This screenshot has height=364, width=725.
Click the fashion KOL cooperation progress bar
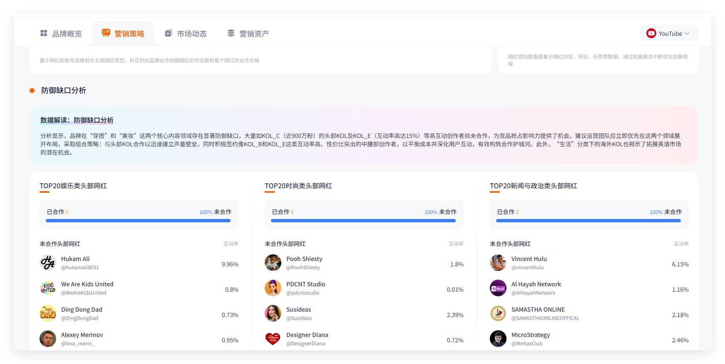pos(363,221)
